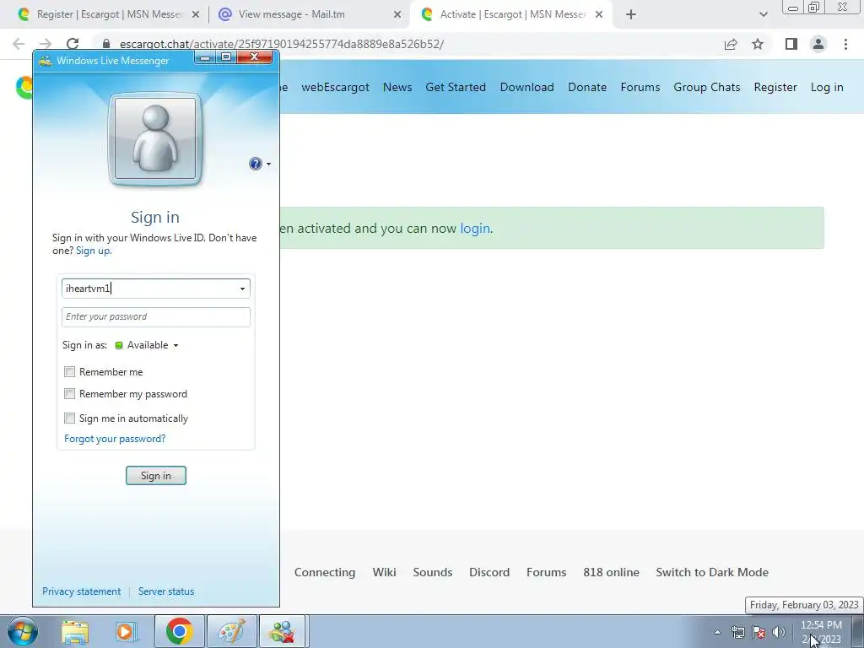Screen dimensions: 864x648
Task: Click the browser back arrow
Action: pyautogui.click(x=19, y=44)
